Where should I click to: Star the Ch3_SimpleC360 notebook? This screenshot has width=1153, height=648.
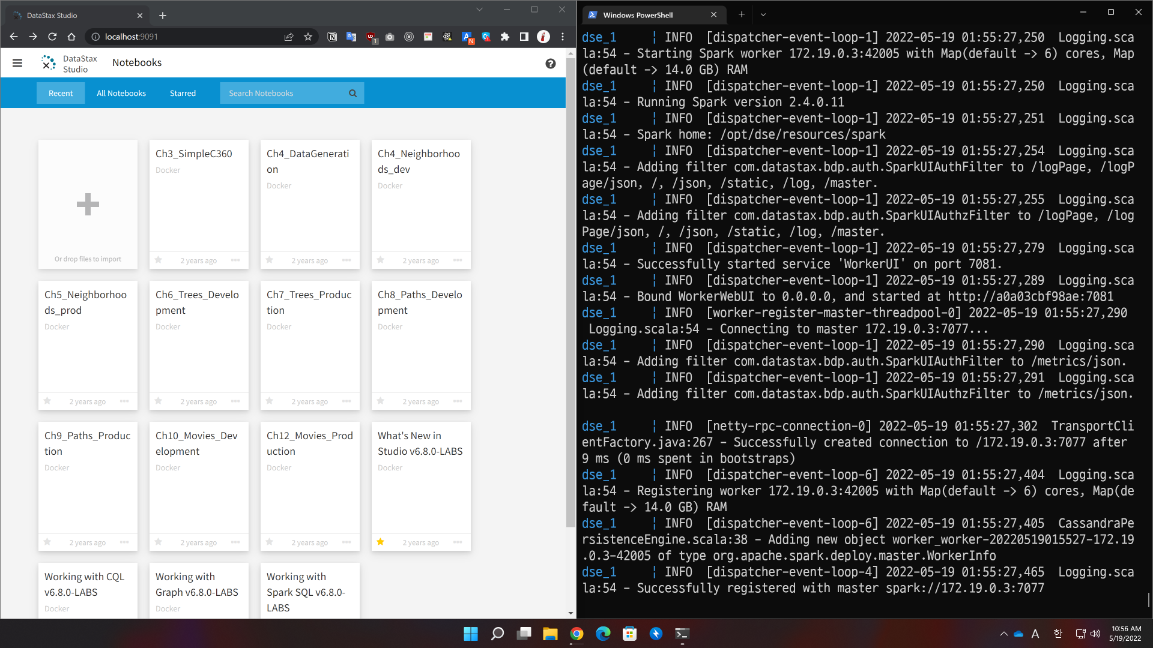tap(159, 260)
